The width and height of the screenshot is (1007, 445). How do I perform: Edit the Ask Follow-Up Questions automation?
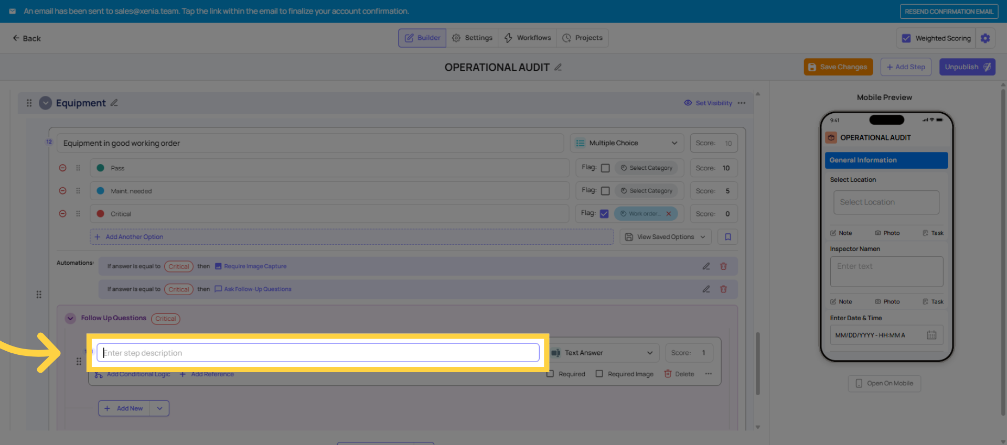tap(706, 289)
